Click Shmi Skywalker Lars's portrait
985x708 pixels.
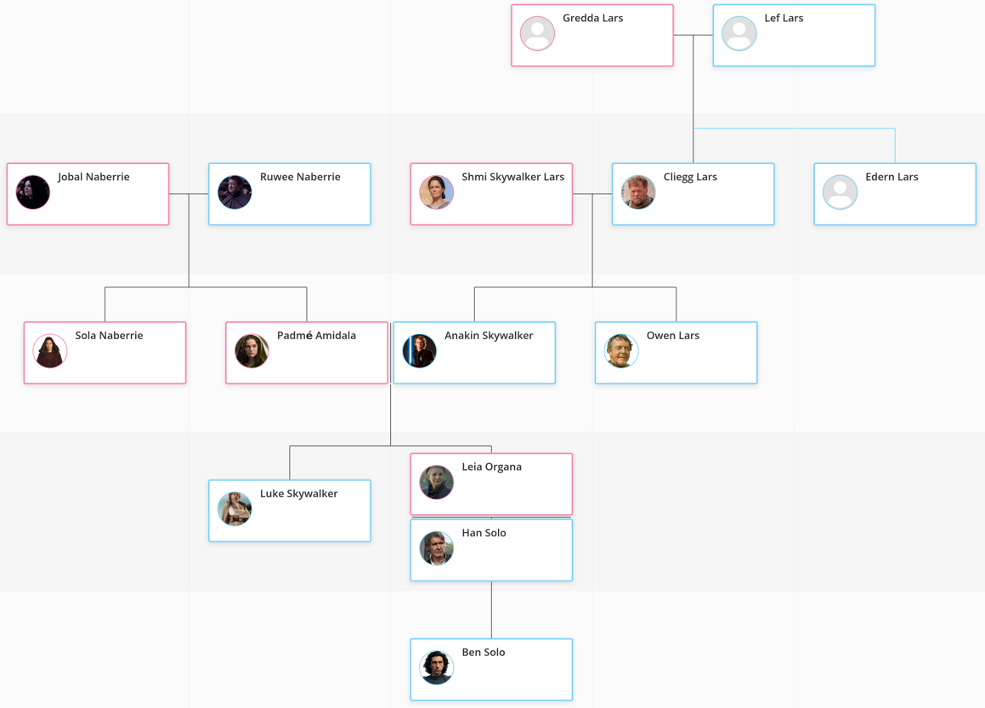436,193
